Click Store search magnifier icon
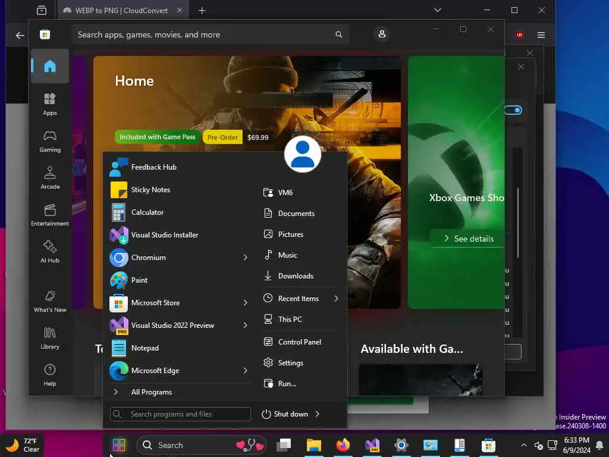 pos(338,35)
